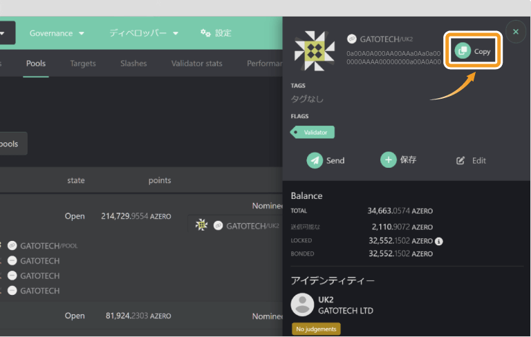This screenshot has height=337, width=531.
Task: Close the account sidebar panel
Action: [x=515, y=32]
